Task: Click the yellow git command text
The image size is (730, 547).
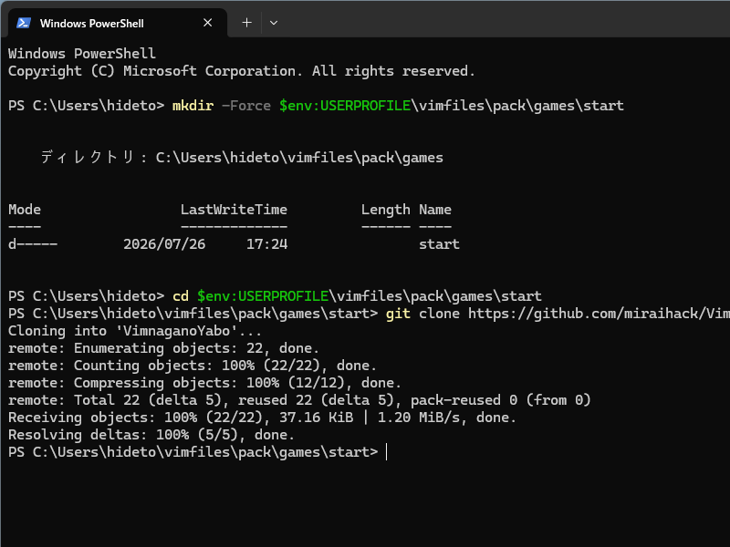Action: click(398, 314)
